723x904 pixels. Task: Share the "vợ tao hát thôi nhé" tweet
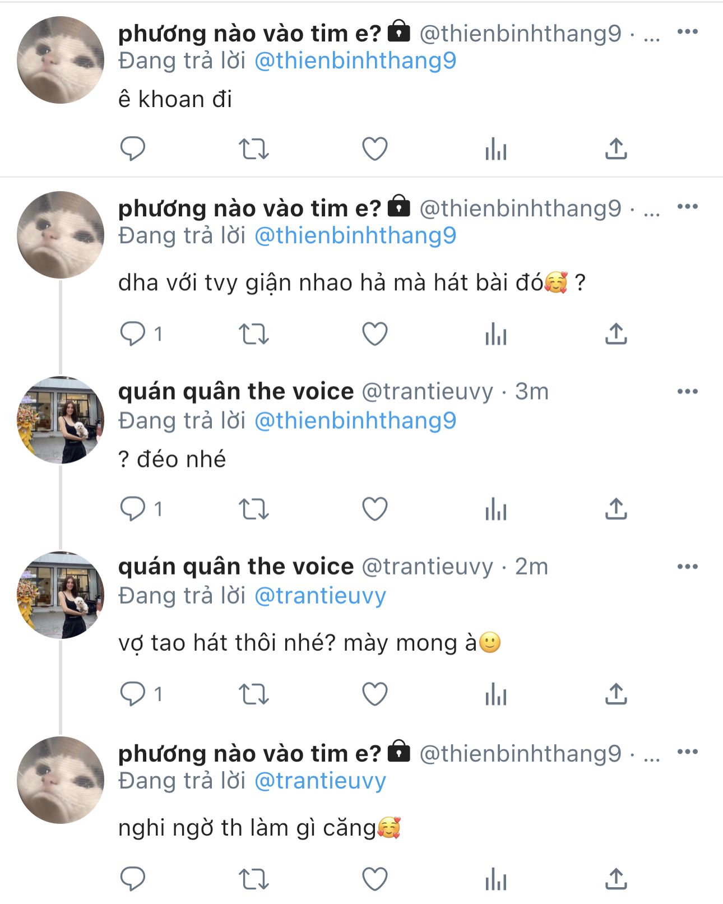tap(616, 694)
